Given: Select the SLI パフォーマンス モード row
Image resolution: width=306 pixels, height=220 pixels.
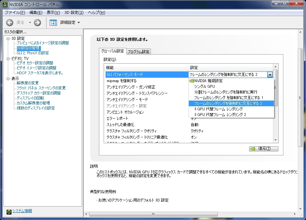Looking at the screenshot, I should click(147, 75).
